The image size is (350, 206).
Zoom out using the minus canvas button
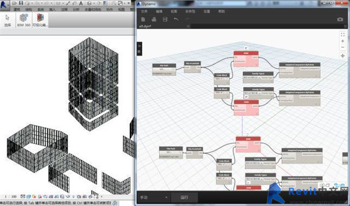pyautogui.click(x=342, y=47)
